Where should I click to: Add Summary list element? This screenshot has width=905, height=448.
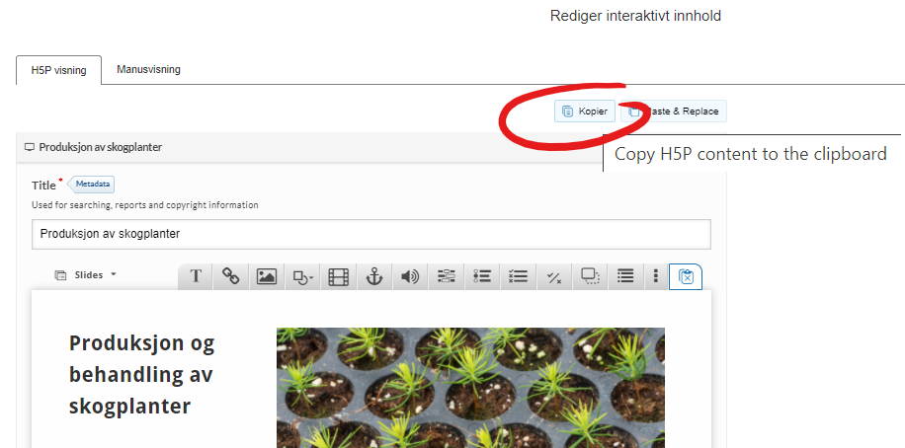(625, 276)
